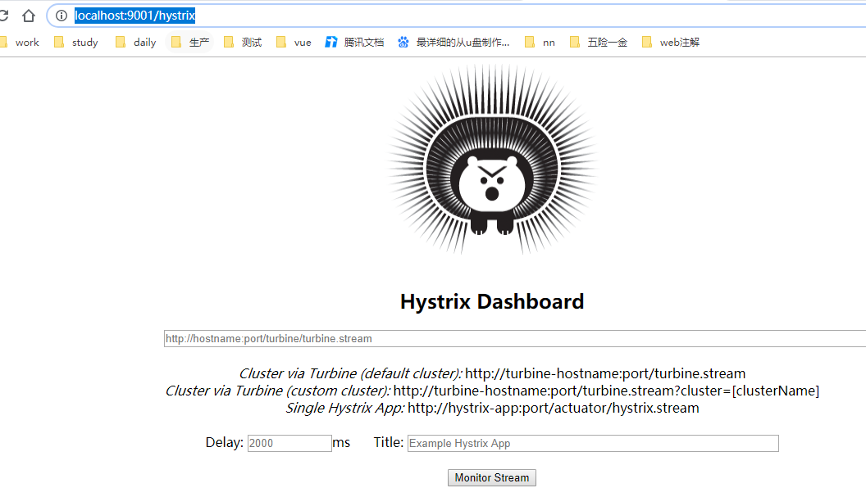This screenshot has height=497, width=866.
Task: Select the localhost:9001/hystrix address bar
Action: pos(456,16)
